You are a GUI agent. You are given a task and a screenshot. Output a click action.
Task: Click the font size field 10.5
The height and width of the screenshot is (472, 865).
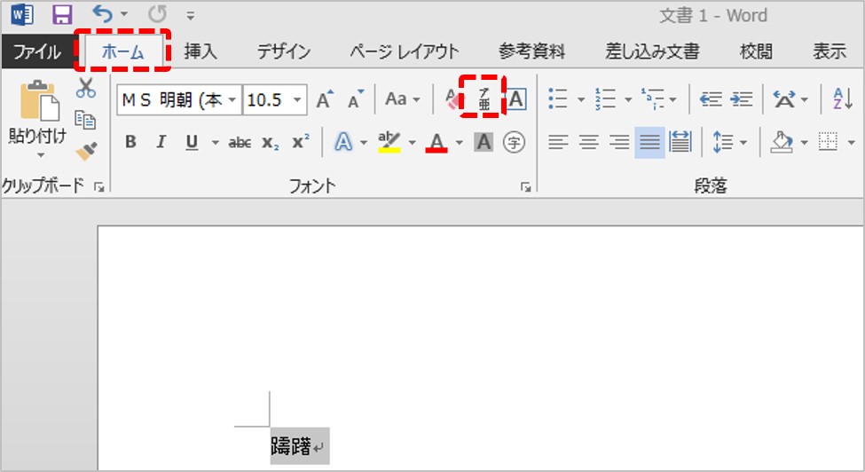(266, 99)
